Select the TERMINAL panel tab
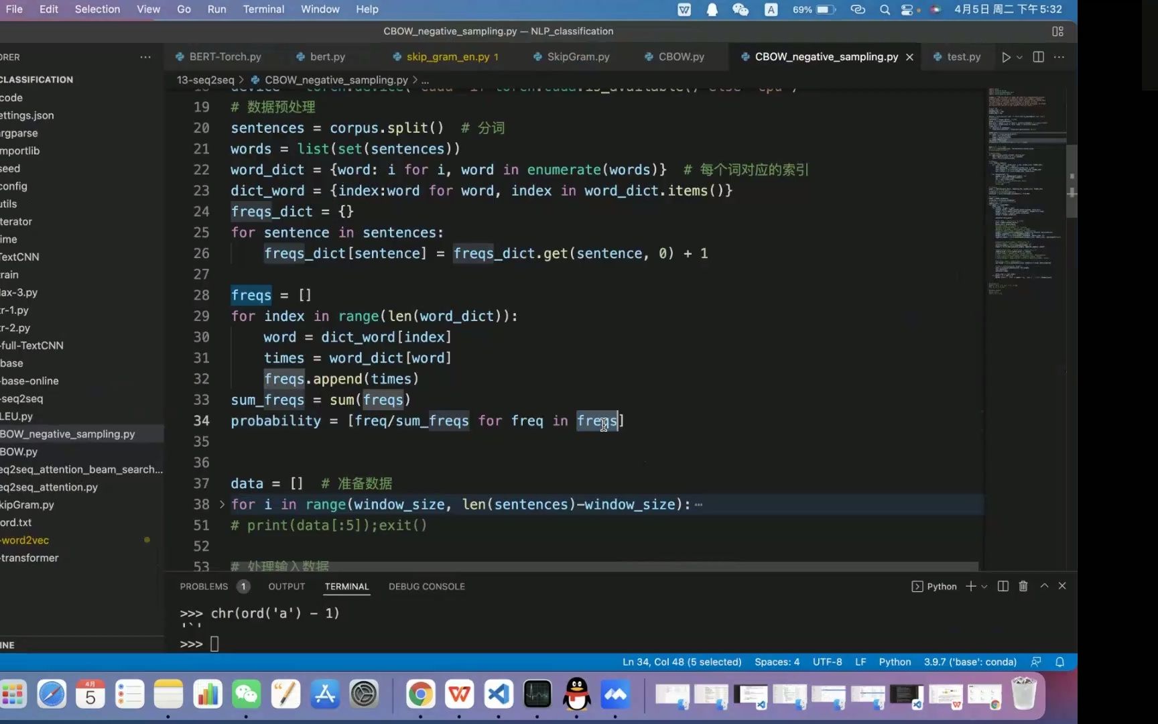This screenshot has width=1158, height=724. click(x=347, y=587)
